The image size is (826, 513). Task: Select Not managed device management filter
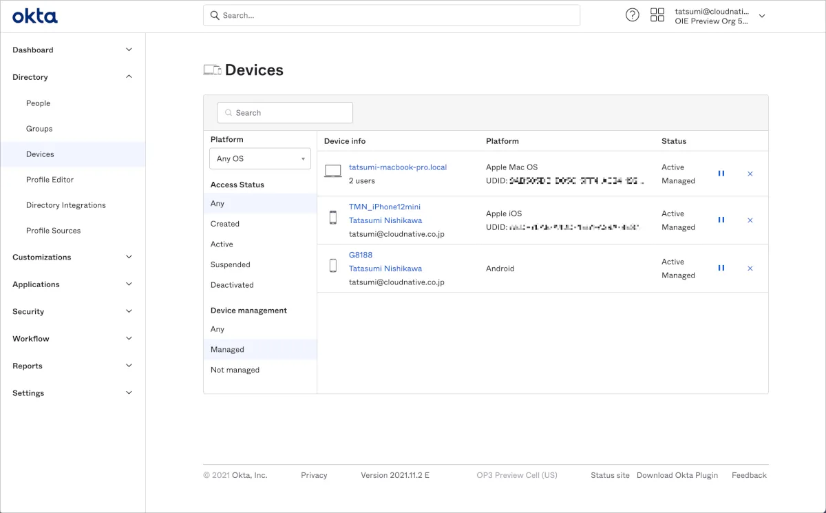(235, 370)
